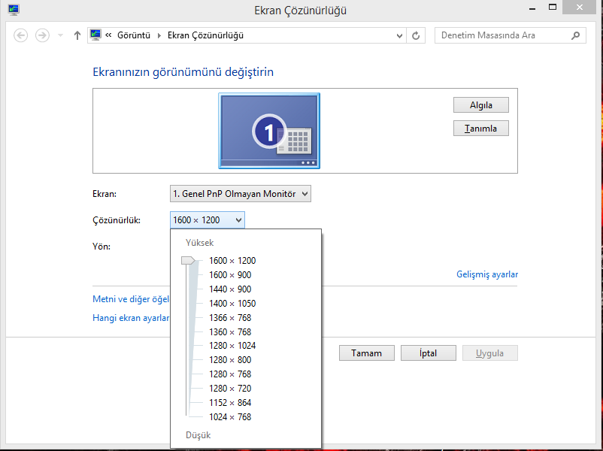Close the Ekran Çözünürlüğü window
Screen dimensions: 603x451
580,8
